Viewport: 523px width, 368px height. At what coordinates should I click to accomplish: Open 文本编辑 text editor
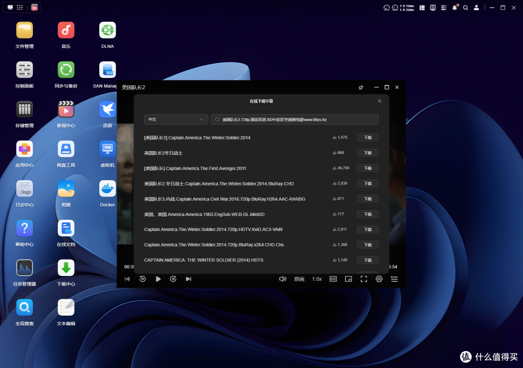(66, 307)
